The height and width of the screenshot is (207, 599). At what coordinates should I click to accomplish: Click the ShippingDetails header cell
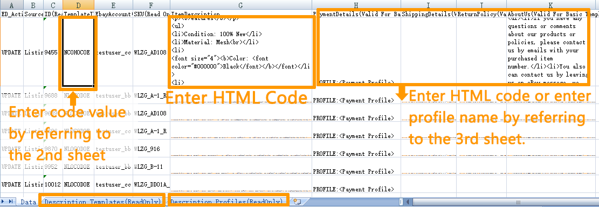coord(428,14)
